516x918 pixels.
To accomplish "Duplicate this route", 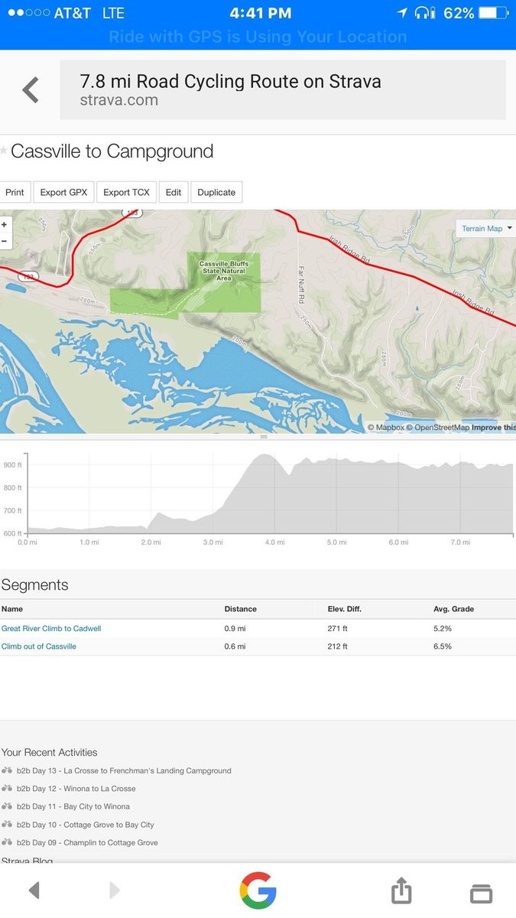I will (216, 192).
